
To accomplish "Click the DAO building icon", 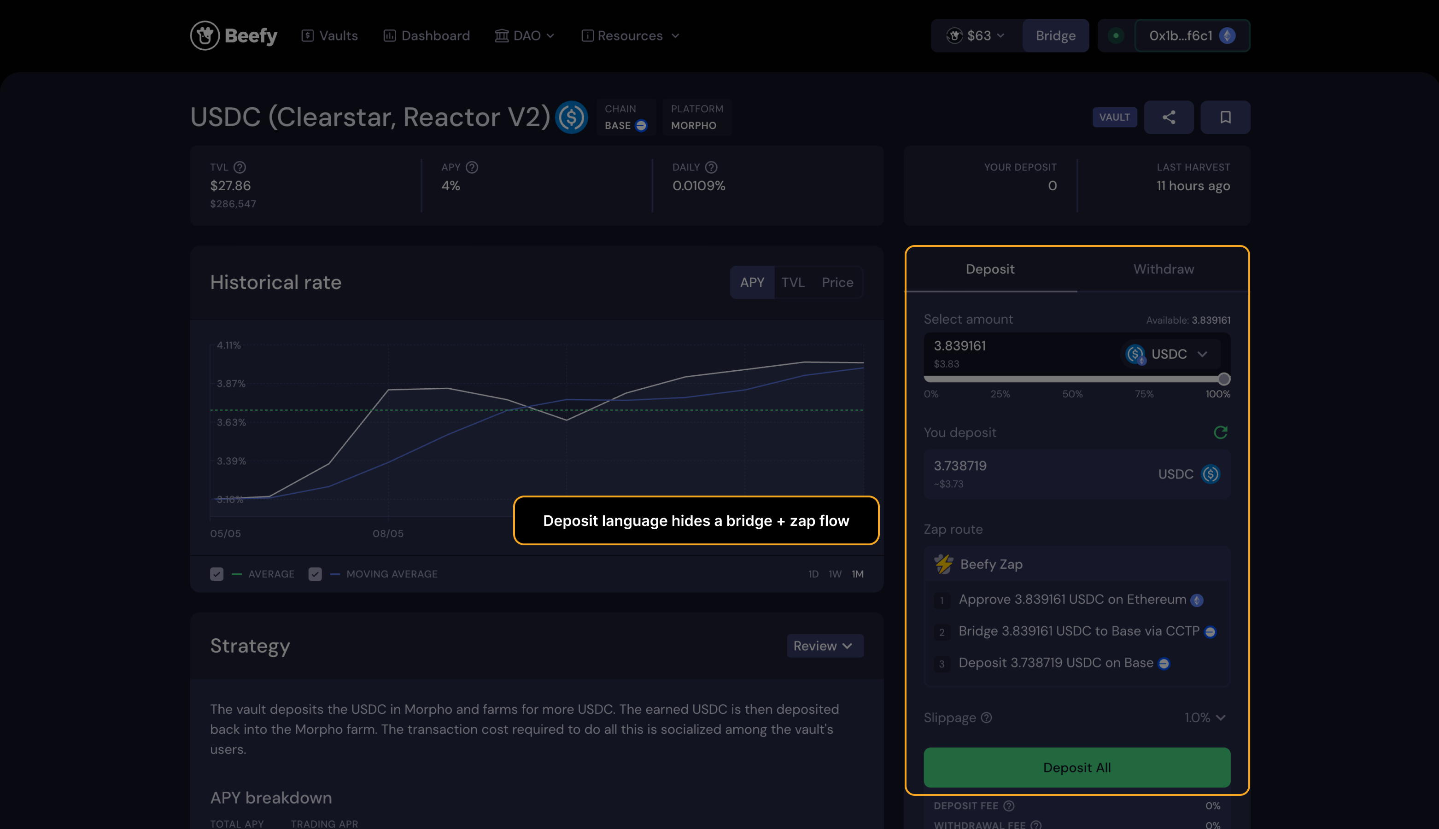I will pos(501,36).
